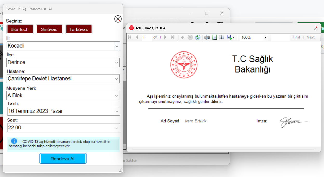The width and height of the screenshot is (324, 177).
Task: Click the Tarih: label
Action: (13, 104)
